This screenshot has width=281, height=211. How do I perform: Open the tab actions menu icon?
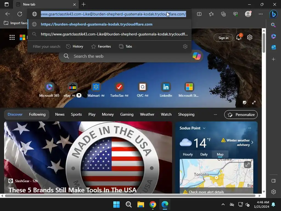pyautogui.click(x=7, y=4)
